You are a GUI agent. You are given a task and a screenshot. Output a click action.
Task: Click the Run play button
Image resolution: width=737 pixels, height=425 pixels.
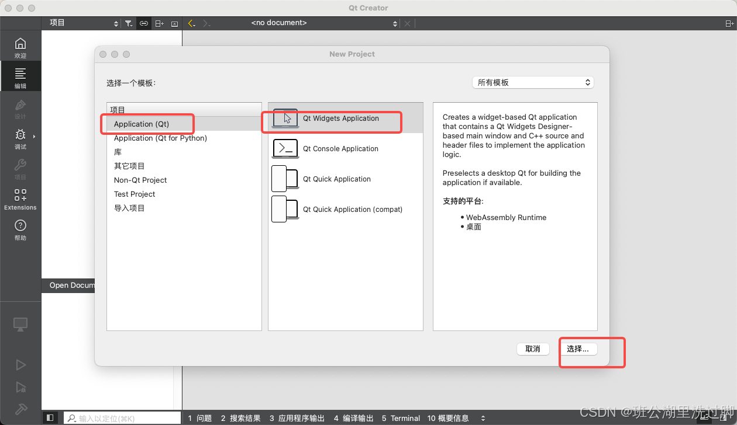[x=20, y=365]
